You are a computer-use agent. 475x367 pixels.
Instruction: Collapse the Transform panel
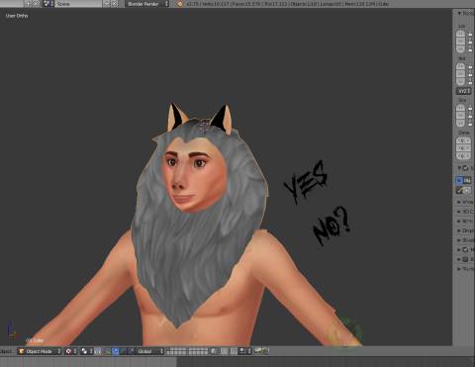tap(459, 14)
